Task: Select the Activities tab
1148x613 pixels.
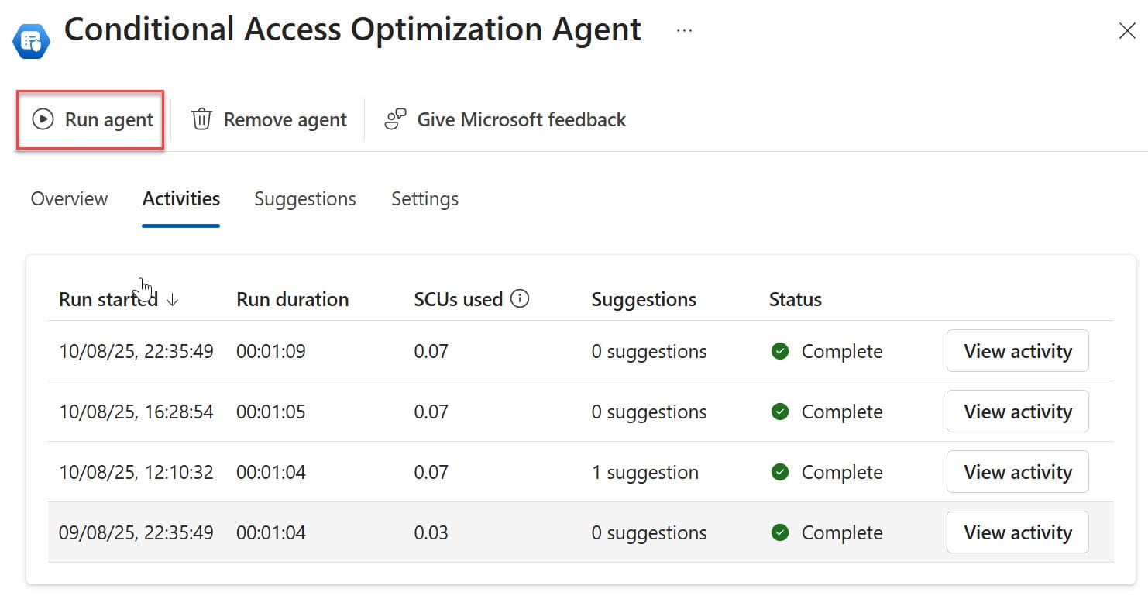Action: [x=181, y=199]
